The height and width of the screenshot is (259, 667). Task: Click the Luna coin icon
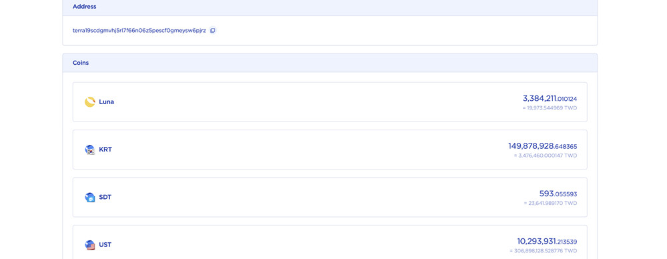[x=90, y=102]
